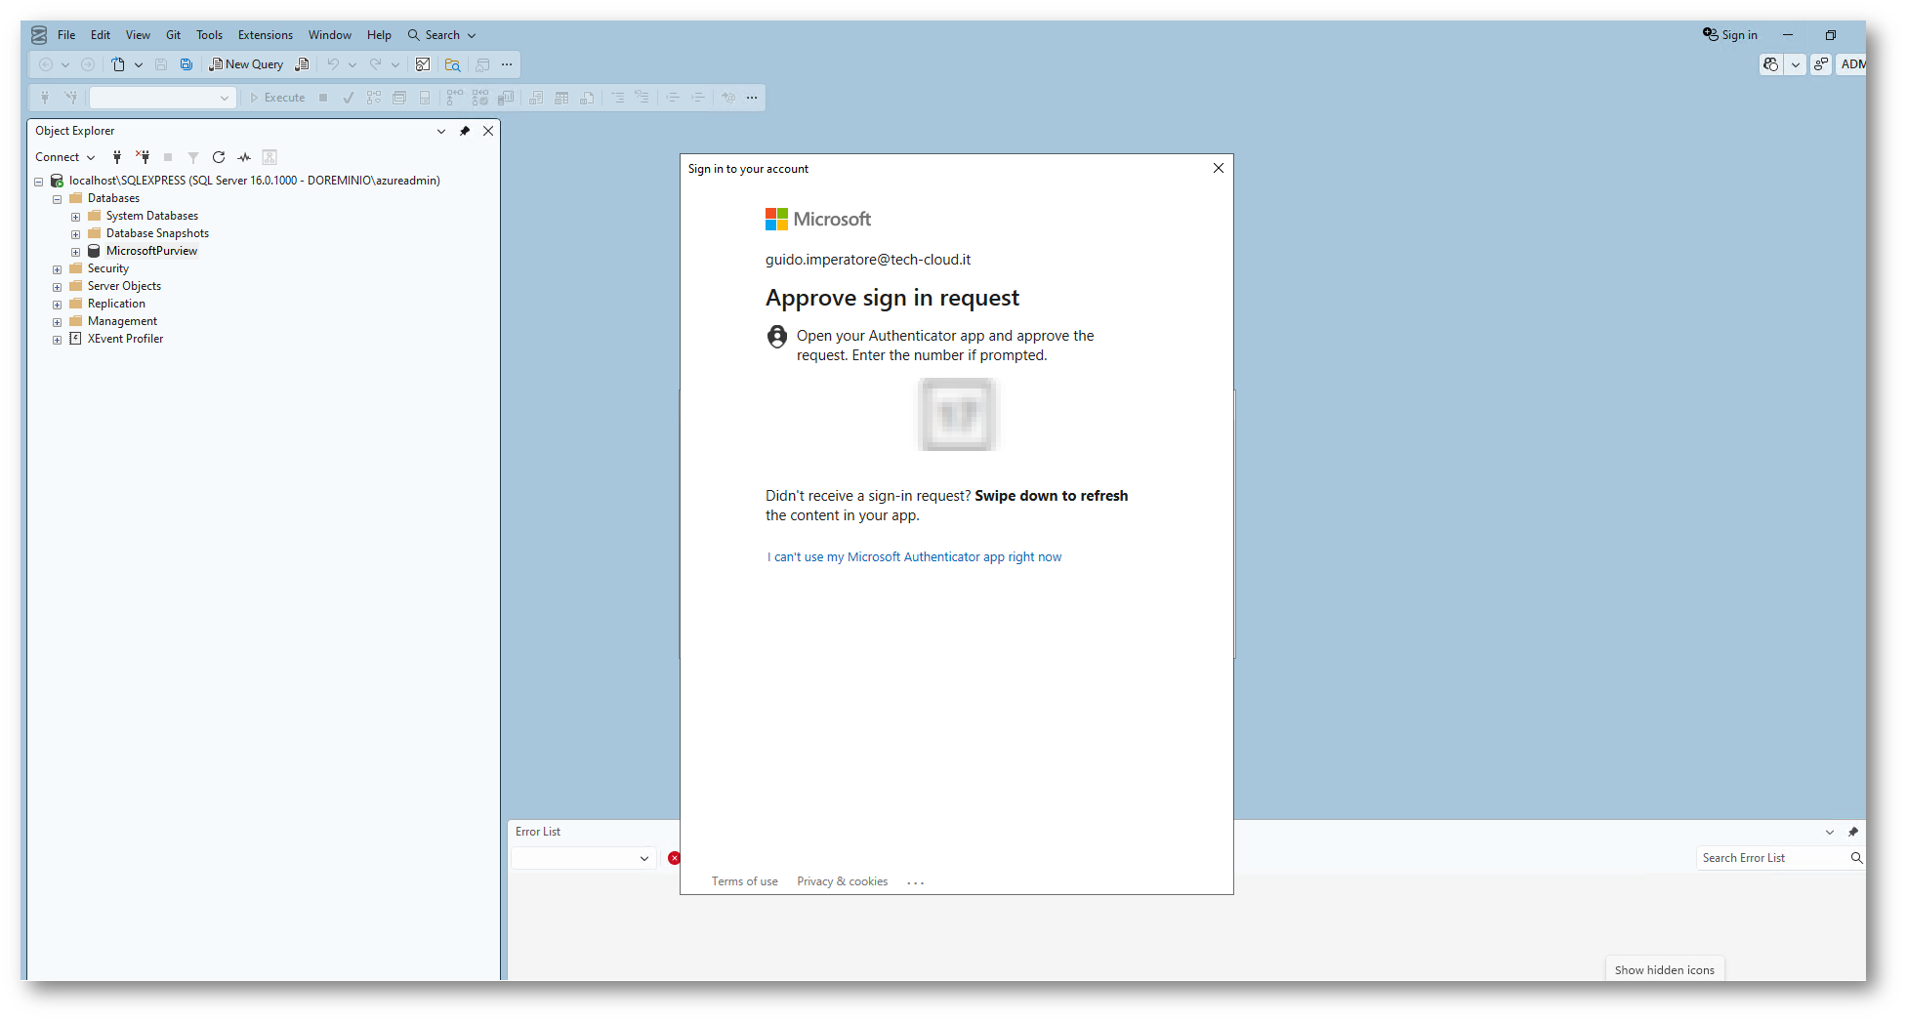Select the Database Snapshots tree item
Screen dimensions: 1907x1022
click(157, 234)
